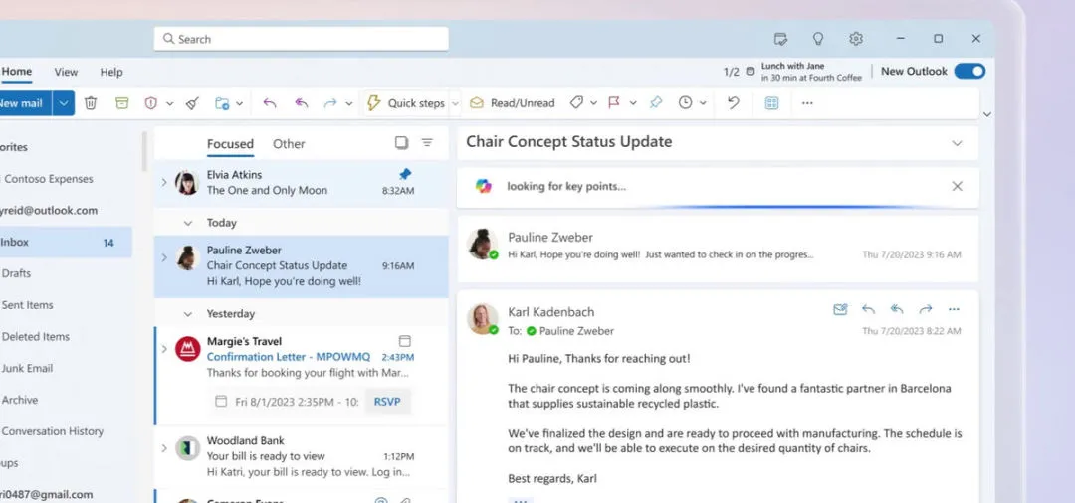This screenshot has width=1075, height=503.
Task: Open the New mail dropdown arrow
Action: coord(63,103)
